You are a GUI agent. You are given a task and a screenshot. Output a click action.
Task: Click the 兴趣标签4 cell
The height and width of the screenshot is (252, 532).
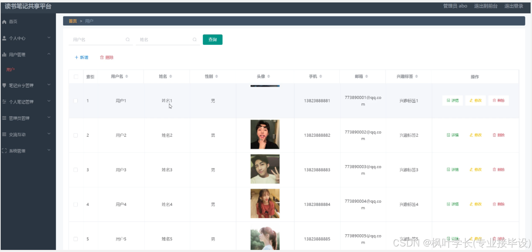click(x=409, y=205)
